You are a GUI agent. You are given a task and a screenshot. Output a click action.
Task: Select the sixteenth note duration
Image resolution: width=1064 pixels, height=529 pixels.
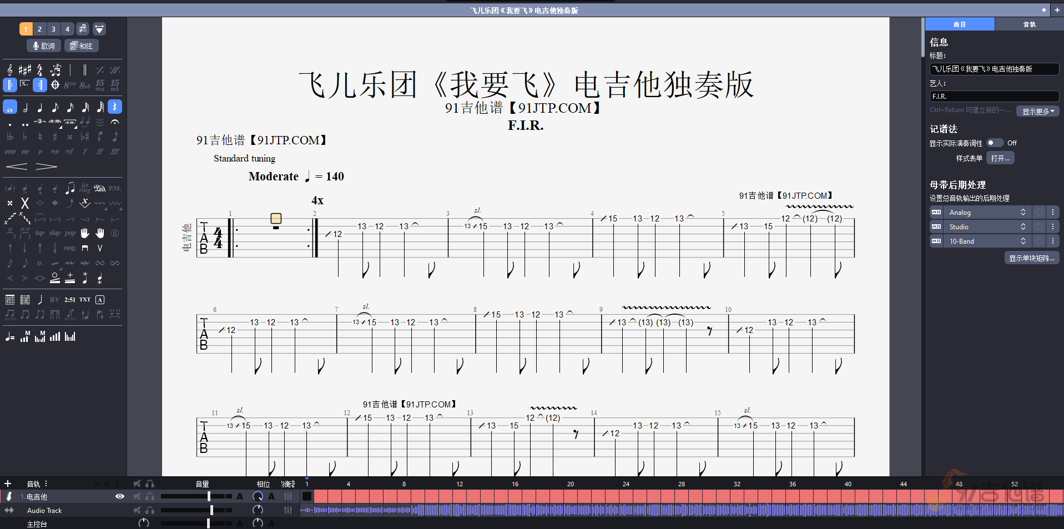(70, 107)
